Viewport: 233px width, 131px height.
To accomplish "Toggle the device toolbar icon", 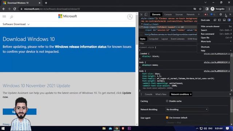I will (x=146, y=15).
